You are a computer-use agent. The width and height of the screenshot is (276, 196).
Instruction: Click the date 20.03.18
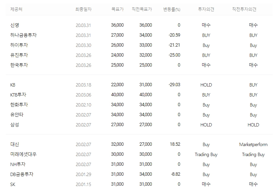(x=83, y=85)
